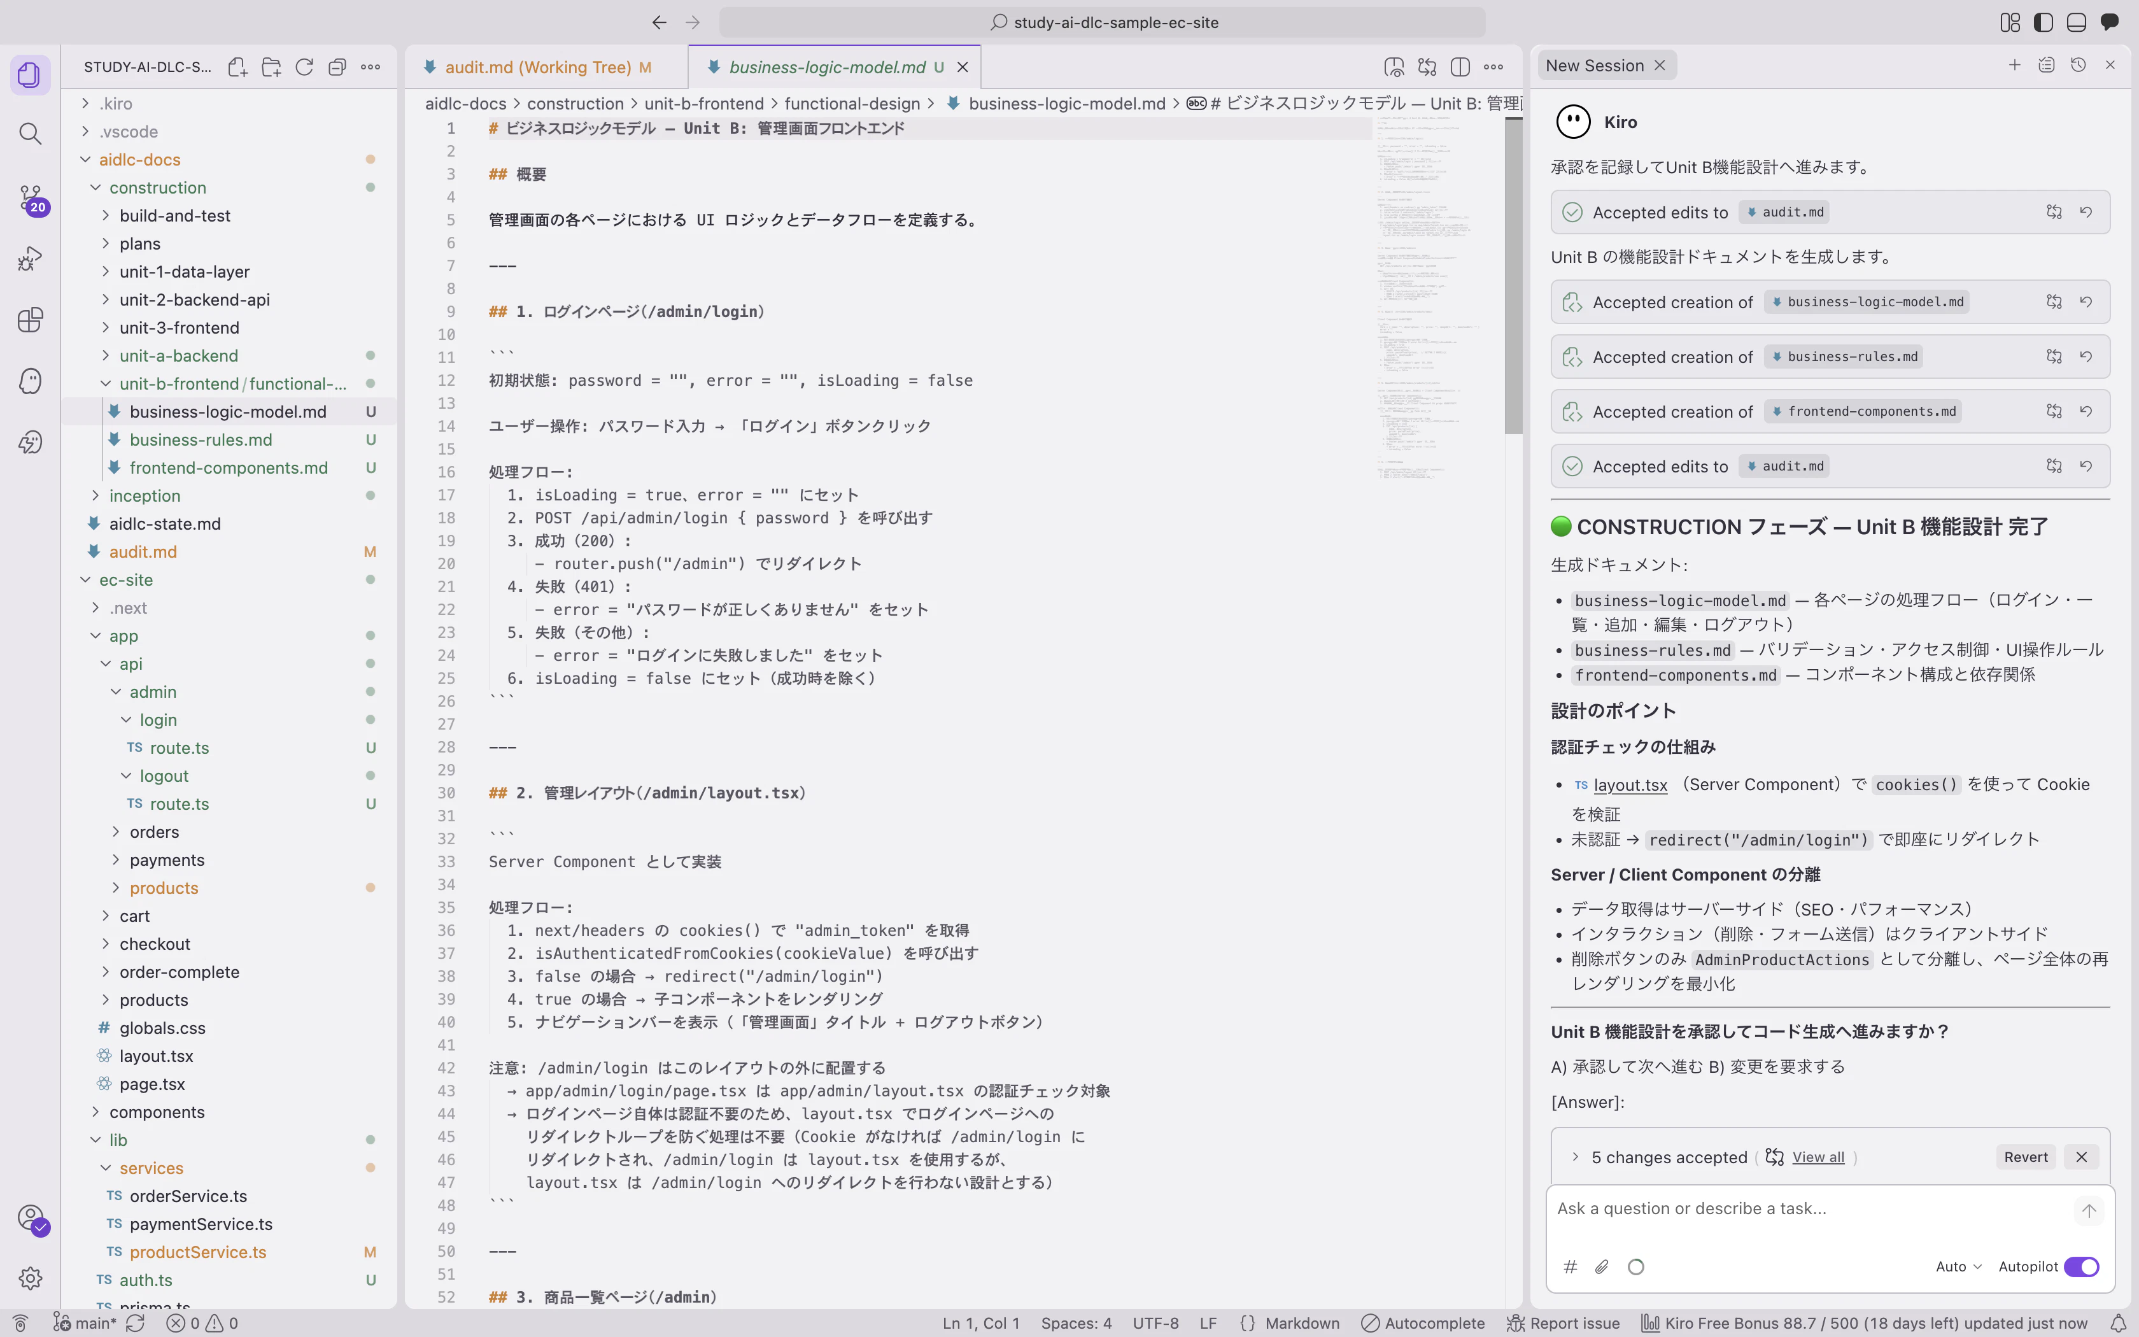This screenshot has height=1337, width=2139.
Task: Split the editor to the right
Action: pos(1460,67)
